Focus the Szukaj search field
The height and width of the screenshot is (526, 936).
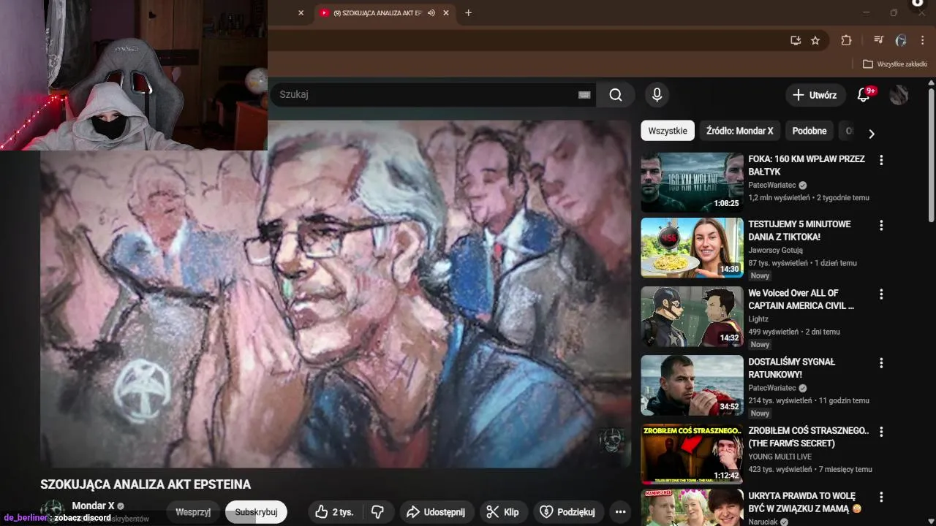(431, 95)
